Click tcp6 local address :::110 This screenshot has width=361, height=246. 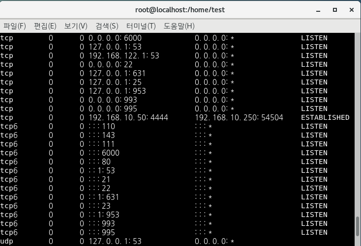tap(102, 127)
